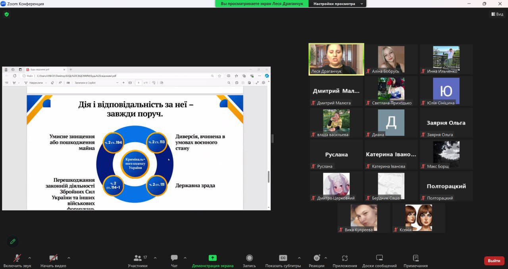The width and height of the screenshot is (508, 269).
Task: Open new tab in shared browser
Action: pos(71,69)
